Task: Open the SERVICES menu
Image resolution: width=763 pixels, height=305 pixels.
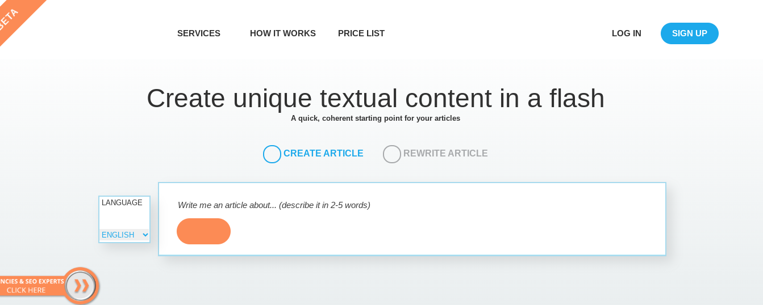Action: [199, 33]
